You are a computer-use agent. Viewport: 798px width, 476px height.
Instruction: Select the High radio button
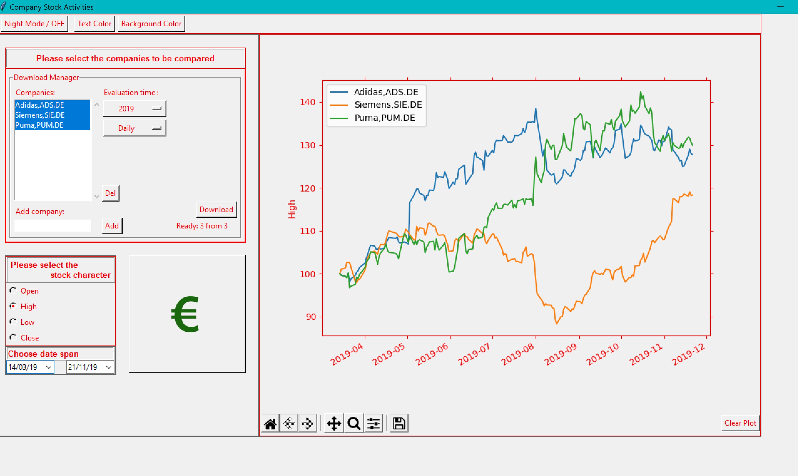click(x=13, y=306)
